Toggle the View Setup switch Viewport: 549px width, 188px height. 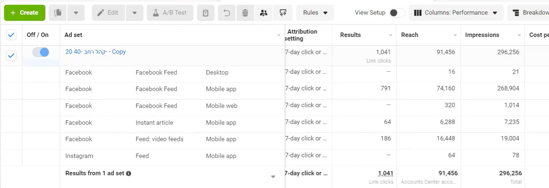(x=397, y=13)
